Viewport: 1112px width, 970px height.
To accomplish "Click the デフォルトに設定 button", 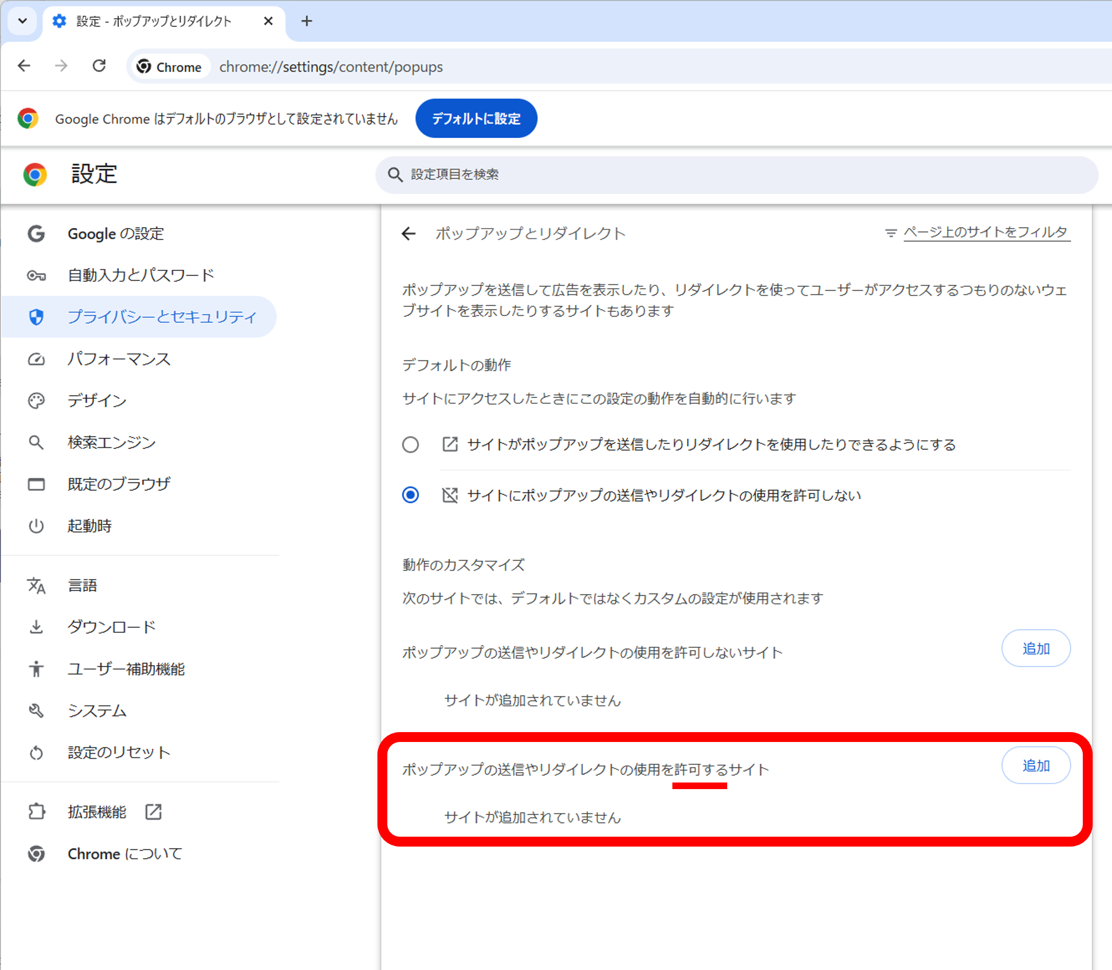I will (476, 118).
